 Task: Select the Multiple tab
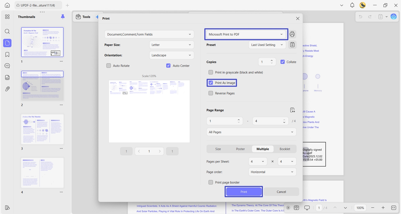pyautogui.click(x=263, y=149)
